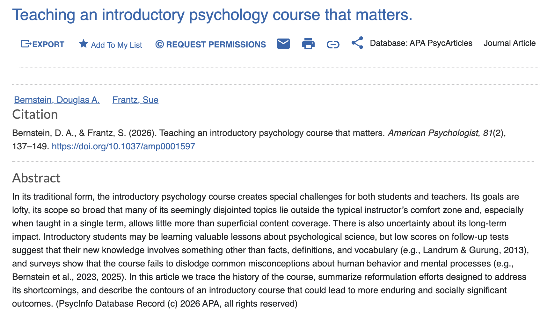Screen dimensions: 540x319
Task: Email the article via envelope icon
Action: [283, 44]
